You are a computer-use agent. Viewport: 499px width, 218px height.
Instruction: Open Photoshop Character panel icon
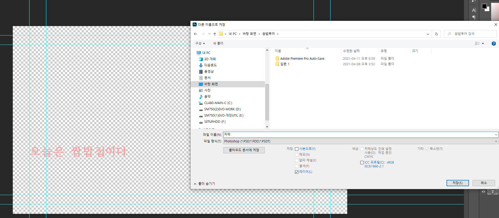(474, 10)
